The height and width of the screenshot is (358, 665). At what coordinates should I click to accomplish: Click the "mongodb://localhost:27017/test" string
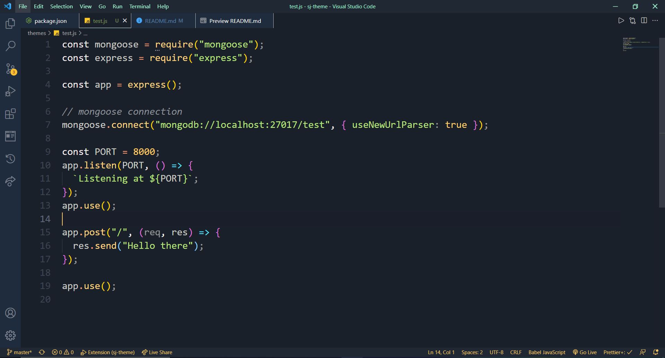(242, 125)
